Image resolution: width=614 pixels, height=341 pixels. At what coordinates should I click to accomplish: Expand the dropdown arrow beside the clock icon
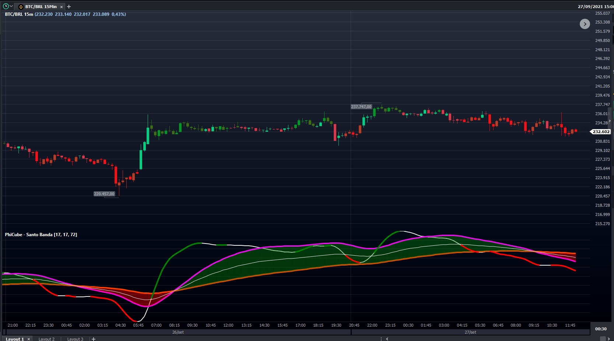pyautogui.click(x=11, y=6)
